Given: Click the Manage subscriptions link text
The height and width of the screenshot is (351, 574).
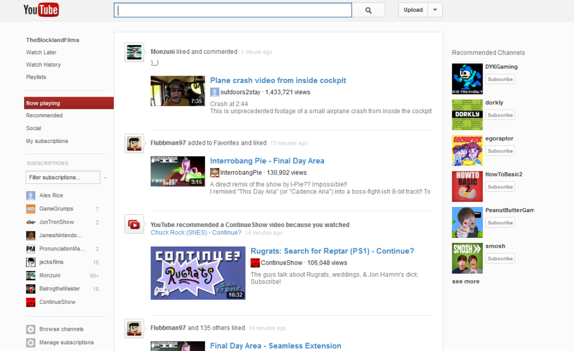Looking at the screenshot, I should tap(66, 343).
